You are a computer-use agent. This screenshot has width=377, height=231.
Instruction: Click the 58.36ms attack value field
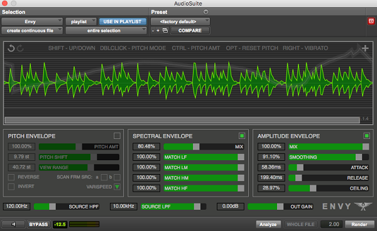[271, 167]
